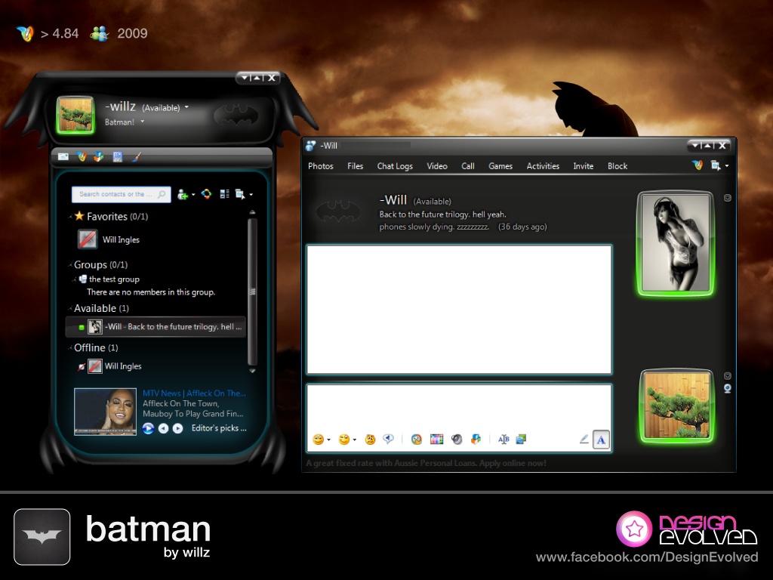Open the Show menu dropdown arrow in contact list
773x580 pixels.
(x=251, y=195)
